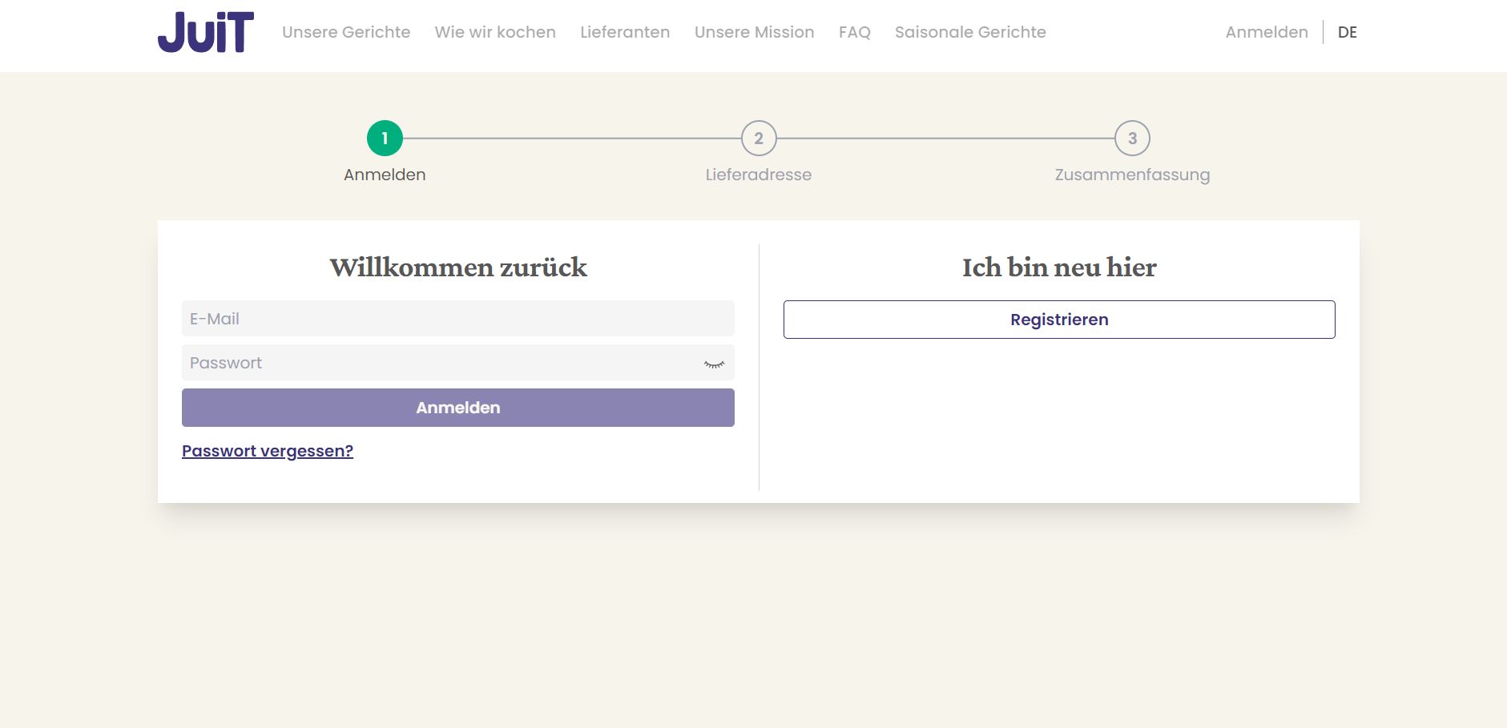Select the Passwort input field

[x=441, y=363]
